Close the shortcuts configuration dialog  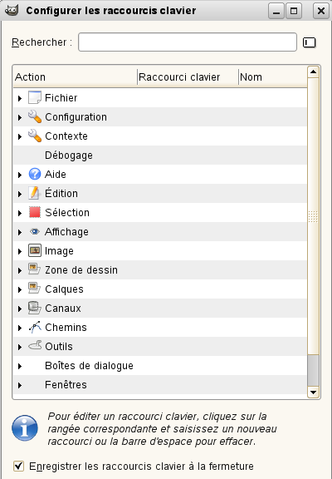click(321, 11)
